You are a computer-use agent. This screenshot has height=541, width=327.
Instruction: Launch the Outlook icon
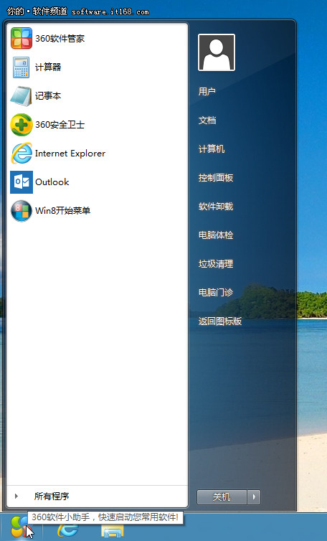[x=22, y=182]
